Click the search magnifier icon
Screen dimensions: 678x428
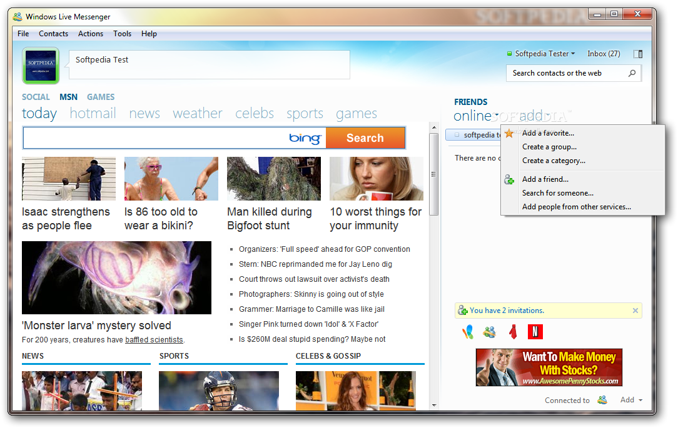(632, 73)
